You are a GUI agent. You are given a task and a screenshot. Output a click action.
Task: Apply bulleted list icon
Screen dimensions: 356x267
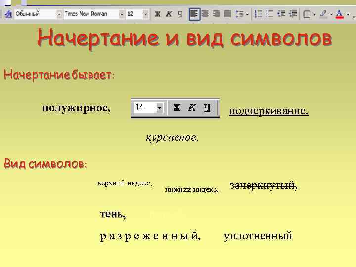click(x=269, y=14)
